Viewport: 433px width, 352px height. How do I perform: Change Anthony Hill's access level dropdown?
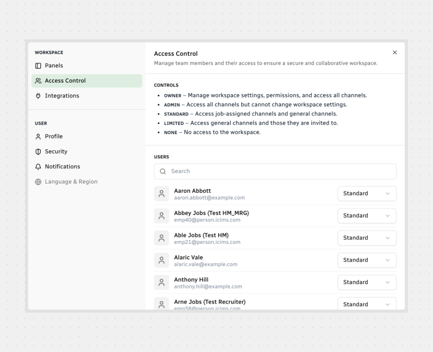[367, 282]
